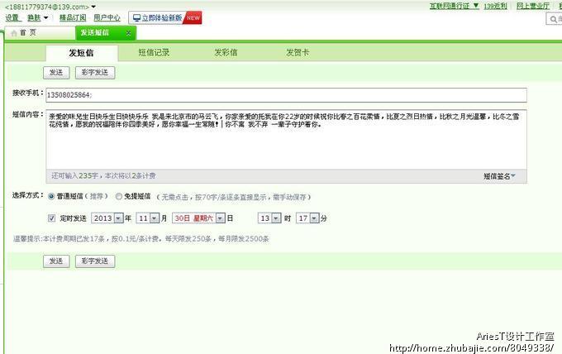The height and width of the screenshot is (354, 562).
Task: Switch to the 发贺卡 tab
Action: click(298, 53)
